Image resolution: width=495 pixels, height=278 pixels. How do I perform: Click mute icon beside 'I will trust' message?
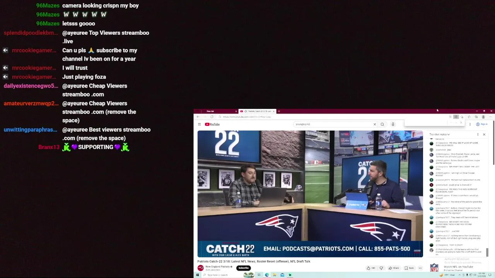[5, 68]
